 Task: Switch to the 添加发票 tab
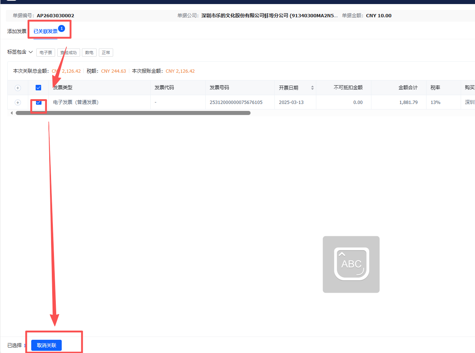pyautogui.click(x=17, y=31)
